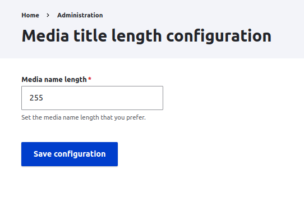
Task: Click the Media name length label
Action: coord(54,80)
